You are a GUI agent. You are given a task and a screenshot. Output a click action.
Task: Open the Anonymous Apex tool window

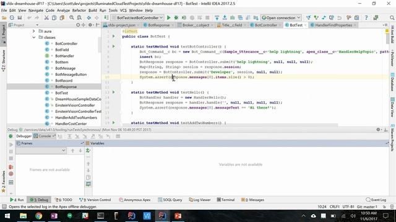coord(135,200)
